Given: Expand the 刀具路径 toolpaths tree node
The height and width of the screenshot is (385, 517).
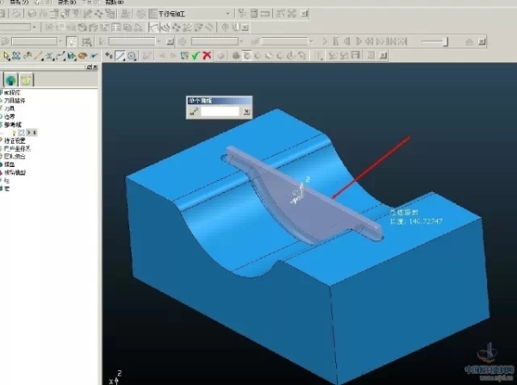Looking at the screenshot, I should click(x=3, y=100).
